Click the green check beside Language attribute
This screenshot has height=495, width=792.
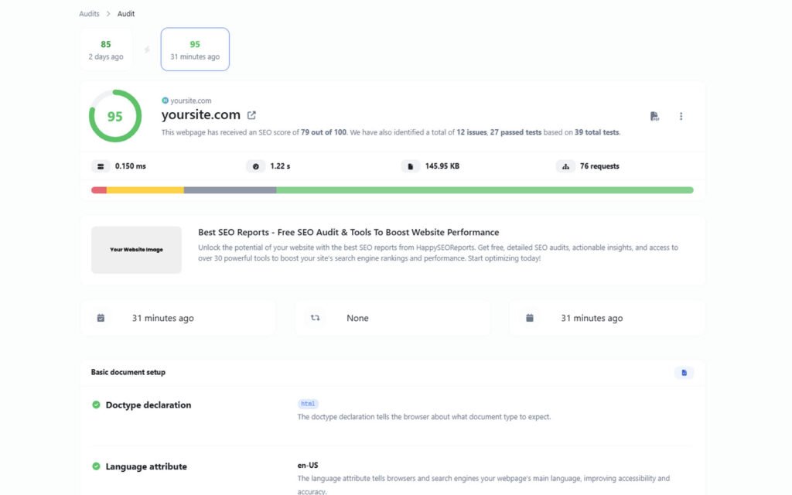point(97,466)
